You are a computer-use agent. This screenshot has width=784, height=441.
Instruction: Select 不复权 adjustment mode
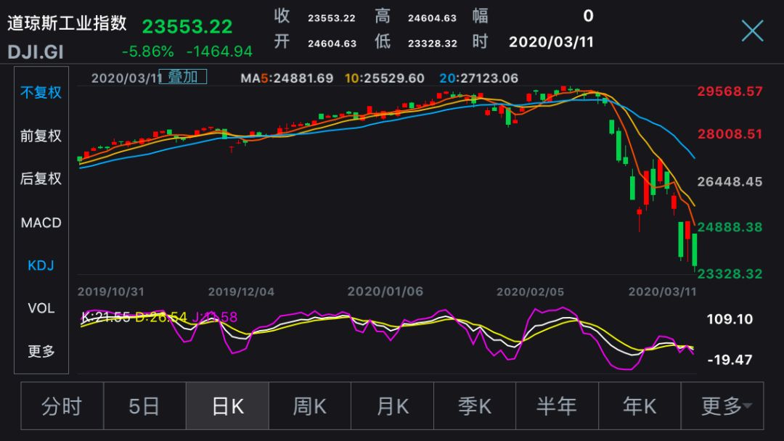click(x=41, y=92)
